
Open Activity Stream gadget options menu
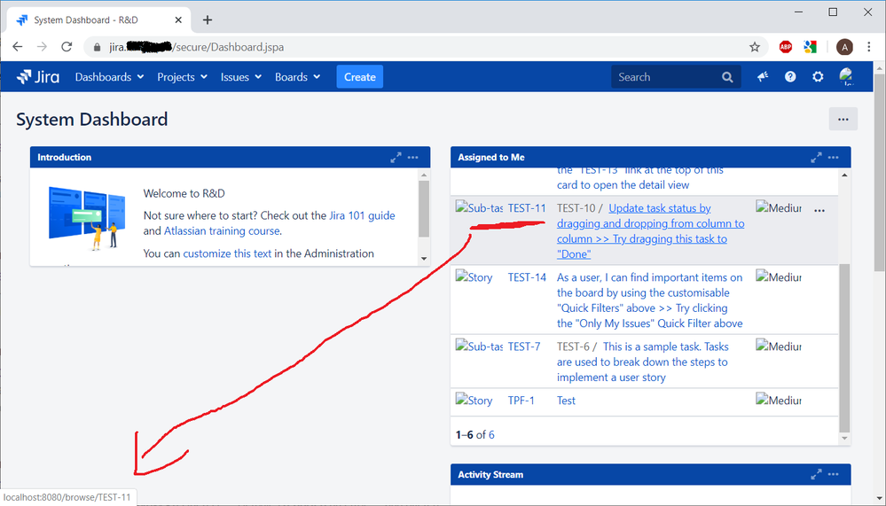pyautogui.click(x=834, y=475)
